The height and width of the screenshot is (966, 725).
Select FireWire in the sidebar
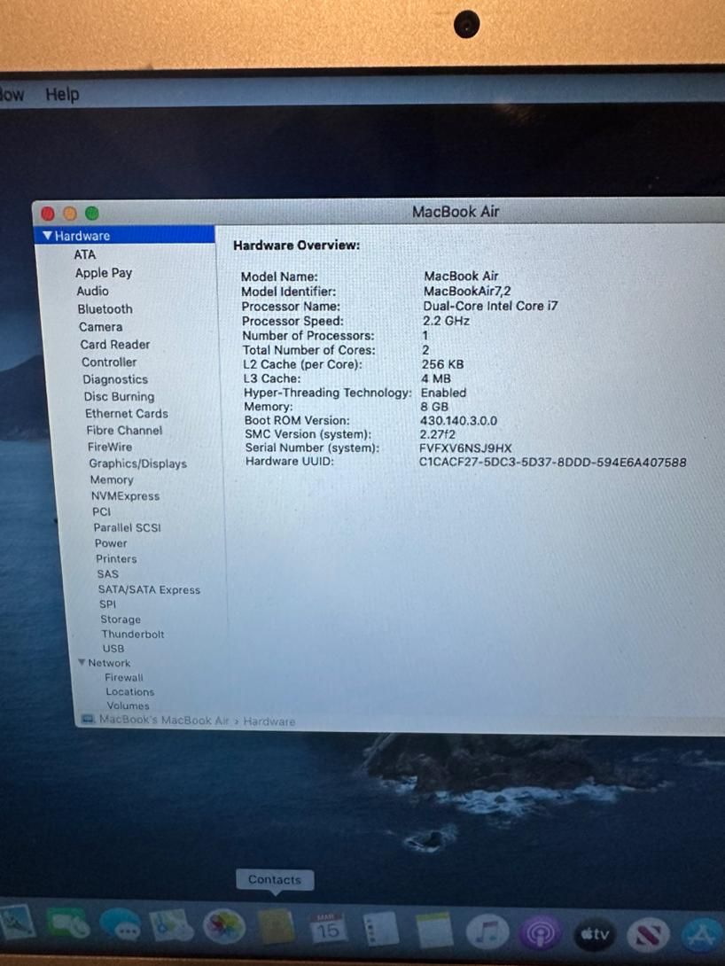coord(110,447)
